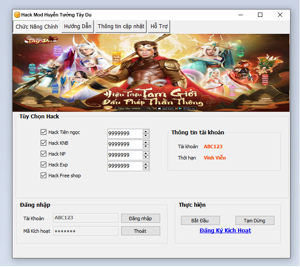Decrease Hack Exp value with down arrow
Viewport: 300px width, 267px height.
(146, 168)
